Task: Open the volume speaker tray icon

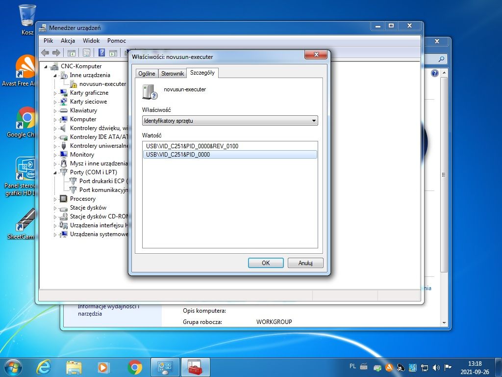Action: coord(436,367)
